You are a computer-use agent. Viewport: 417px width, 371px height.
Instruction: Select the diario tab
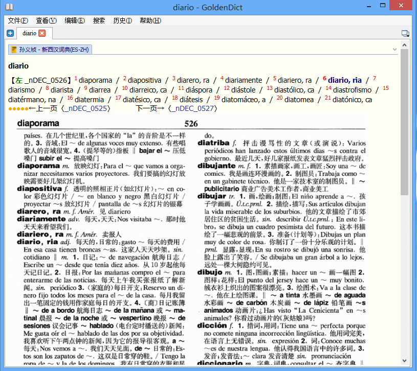35,33
